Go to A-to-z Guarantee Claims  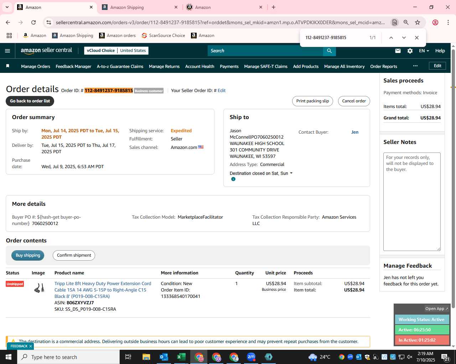tap(120, 66)
